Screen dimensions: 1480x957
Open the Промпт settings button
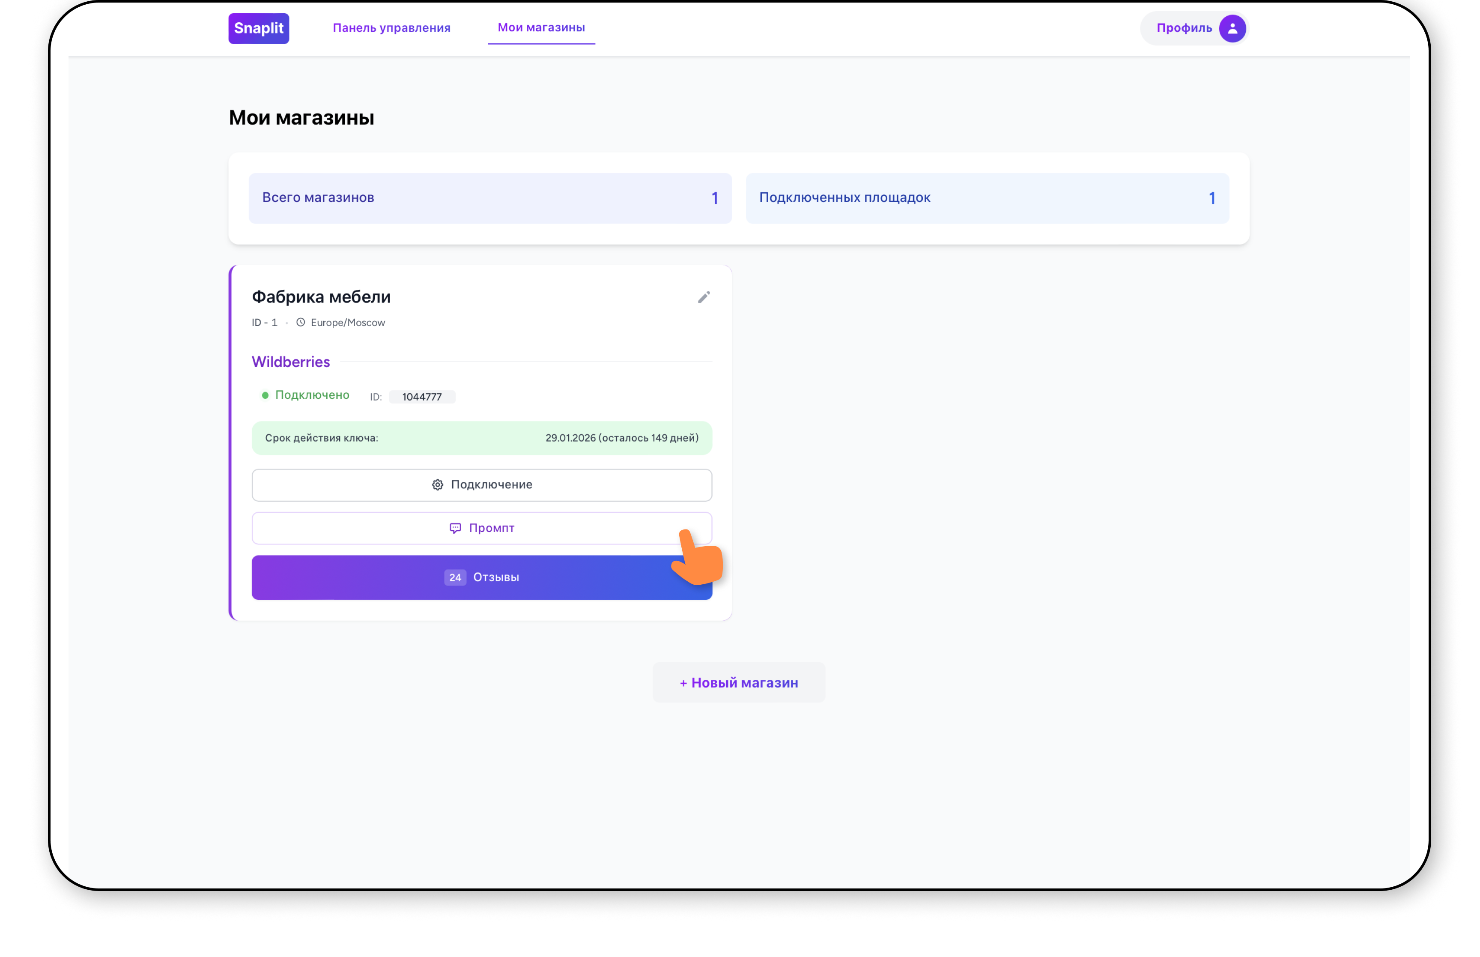(491, 528)
